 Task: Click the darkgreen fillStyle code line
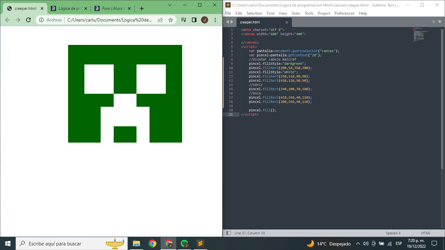click(x=277, y=63)
